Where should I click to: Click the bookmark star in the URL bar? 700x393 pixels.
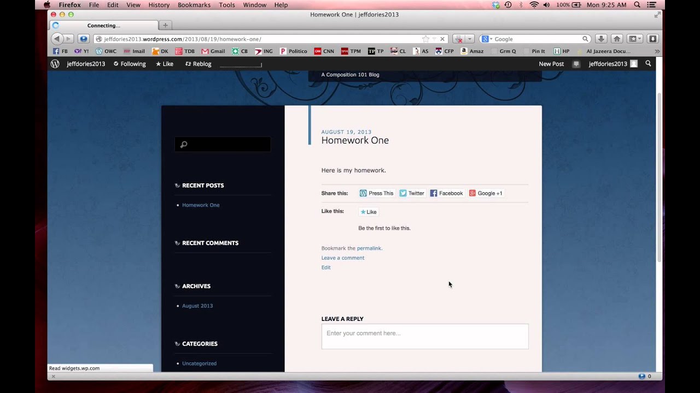[425, 39]
